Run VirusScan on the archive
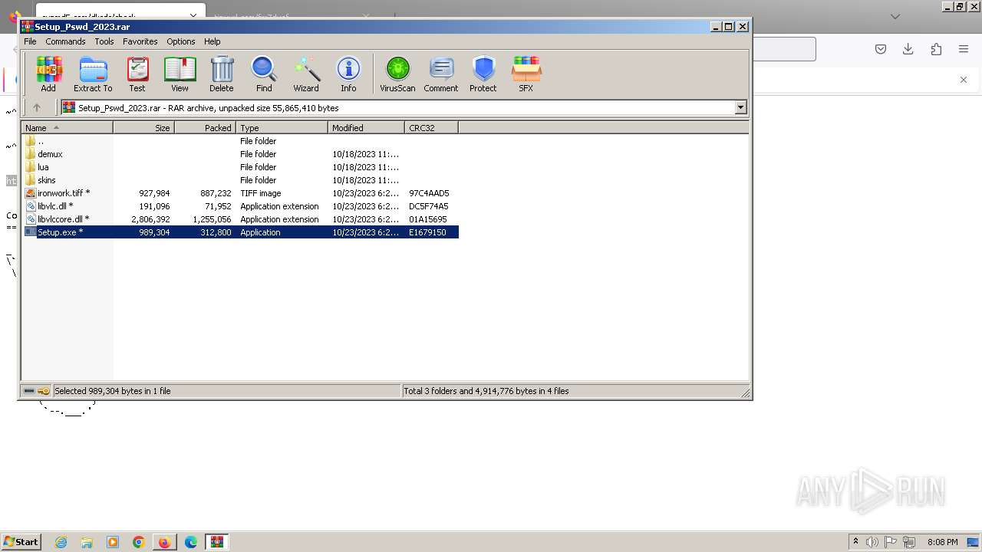The width and height of the screenshot is (982, 552). point(397,74)
